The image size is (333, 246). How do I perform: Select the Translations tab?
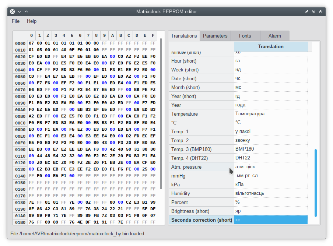[x=184, y=36]
